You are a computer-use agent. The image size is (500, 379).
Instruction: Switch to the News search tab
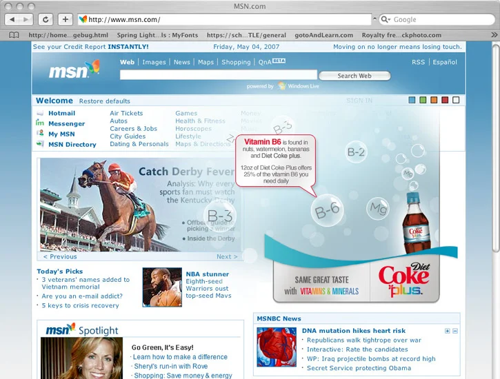[x=182, y=62]
